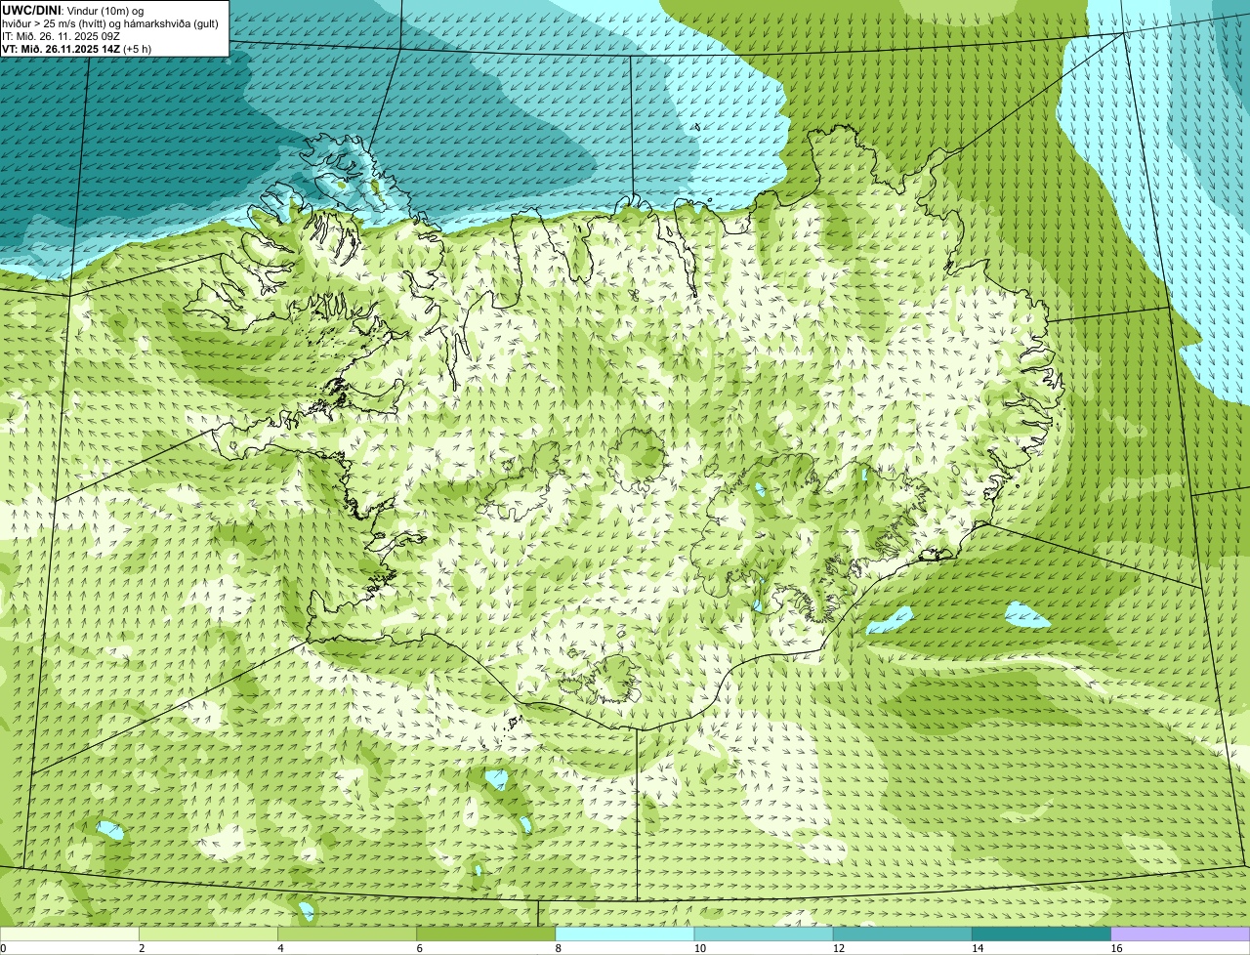Pick the 12–14 teal legend segment
1250x955 pixels.
[x=902, y=934]
